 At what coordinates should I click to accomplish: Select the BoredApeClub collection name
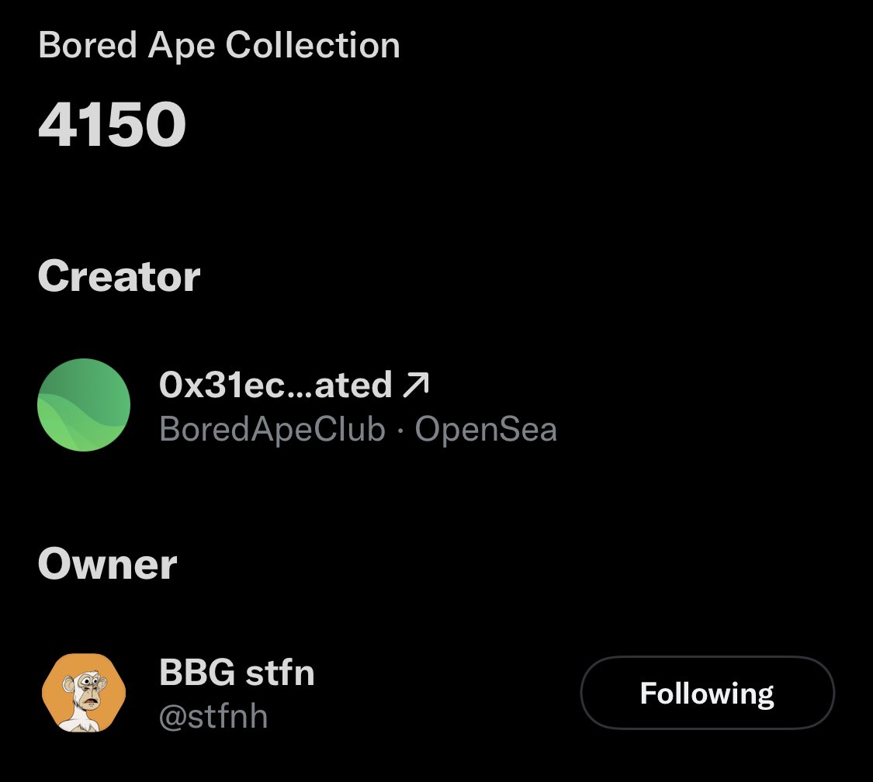pyautogui.click(x=272, y=429)
